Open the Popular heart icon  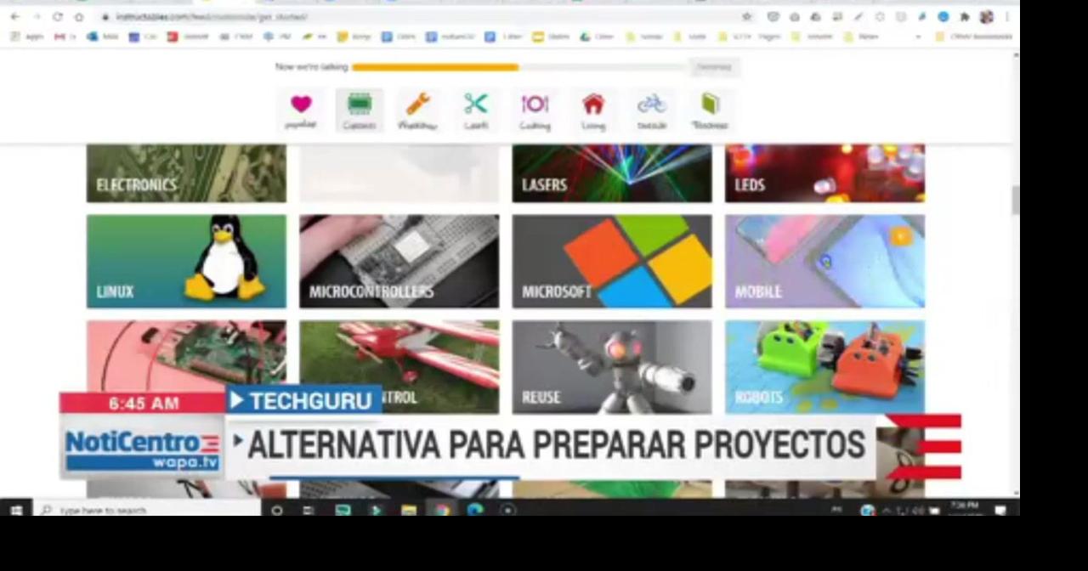[x=301, y=106]
